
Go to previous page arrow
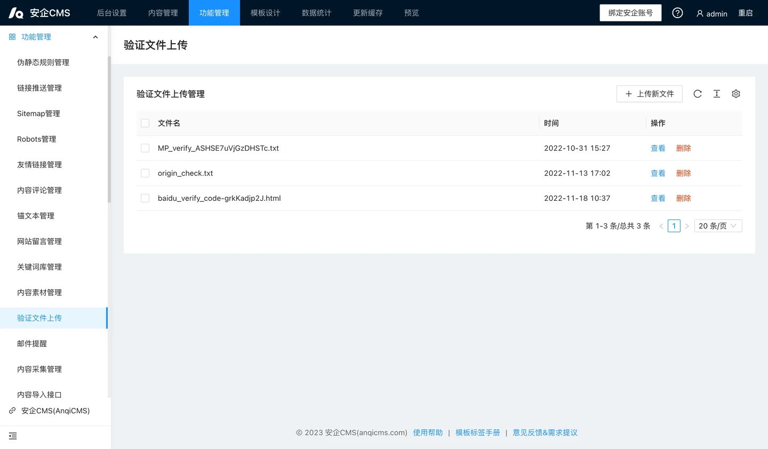click(661, 226)
